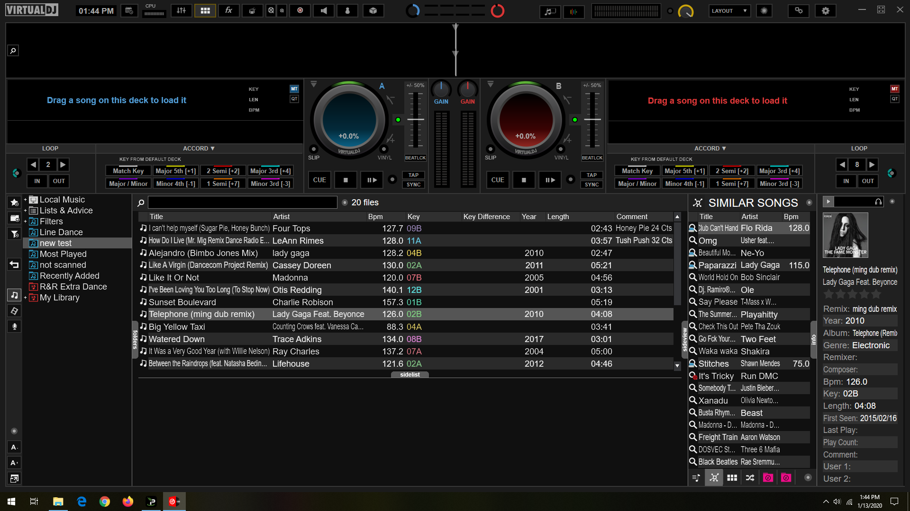Viewport: 910px width, 511px height.
Task: Click the broadcast speaker icon in top toolbar
Action: click(x=324, y=10)
